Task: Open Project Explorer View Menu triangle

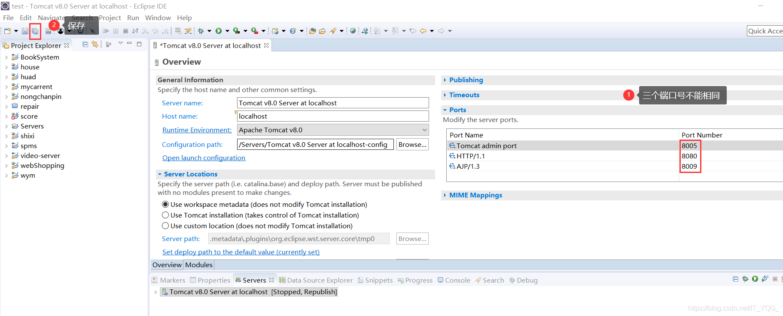Action: point(121,43)
